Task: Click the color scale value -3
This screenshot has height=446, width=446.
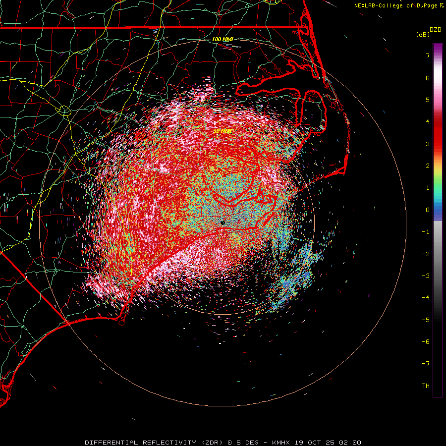Action: pyautogui.click(x=426, y=276)
